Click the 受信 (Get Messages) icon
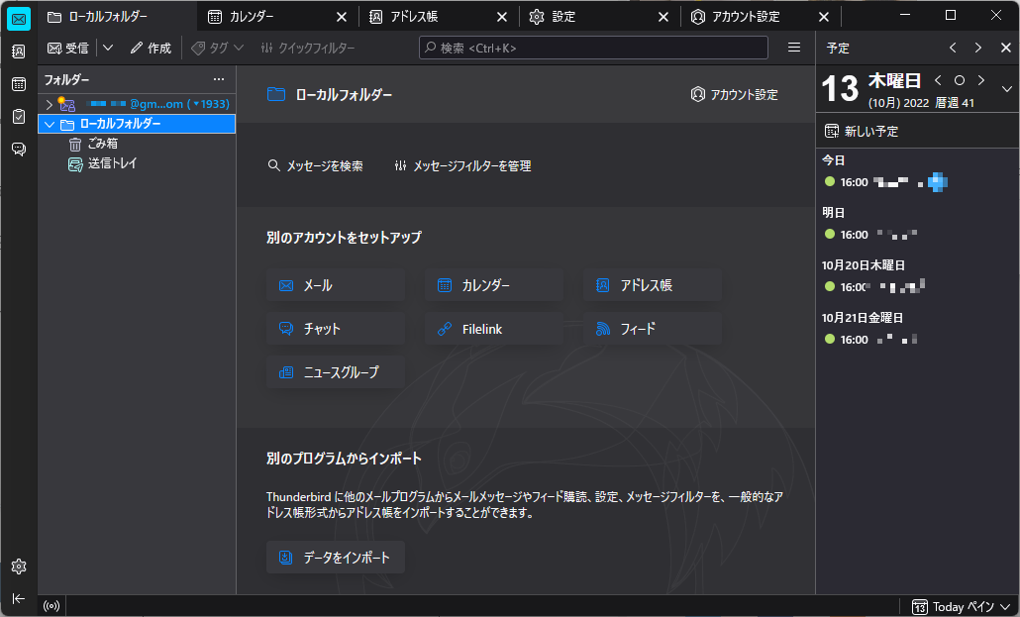Viewport: 1020px width, 617px height. pyautogui.click(x=67, y=47)
